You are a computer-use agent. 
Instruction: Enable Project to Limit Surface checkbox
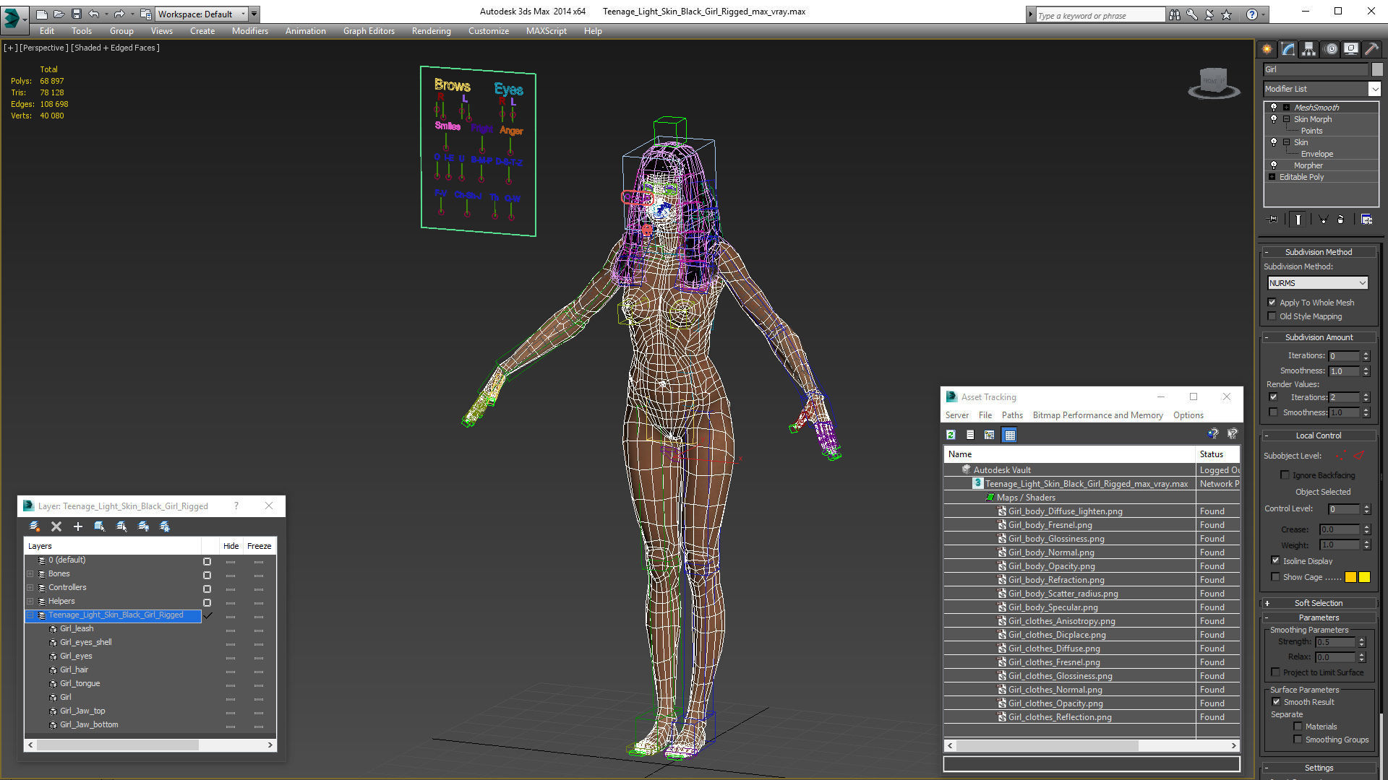[1275, 672]
